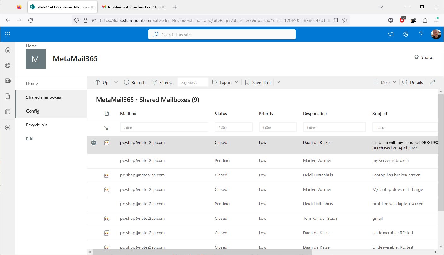Image resolution: width=444 pixels, height=255 pixels.
Task: Open My sites globe icon
Action: pos(8,65)
